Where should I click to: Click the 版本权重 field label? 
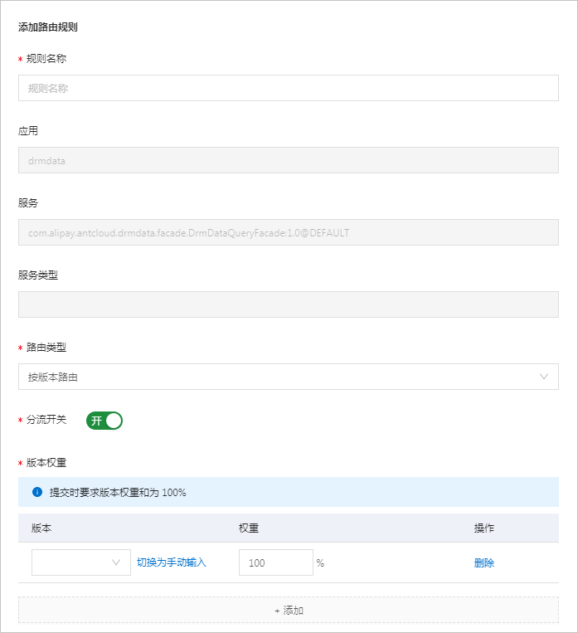46,463
